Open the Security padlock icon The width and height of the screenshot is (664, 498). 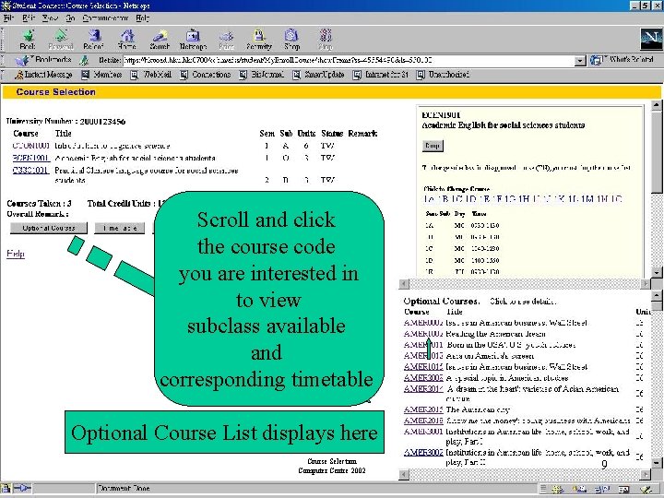click(x=259, y=36)
